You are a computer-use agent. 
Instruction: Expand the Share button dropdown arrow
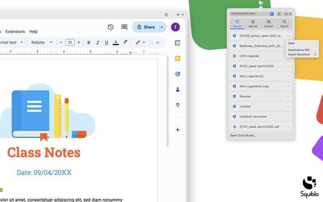162,27
